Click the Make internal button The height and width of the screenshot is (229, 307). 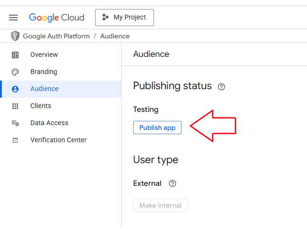pyautogui.click(x=160, y=205)
